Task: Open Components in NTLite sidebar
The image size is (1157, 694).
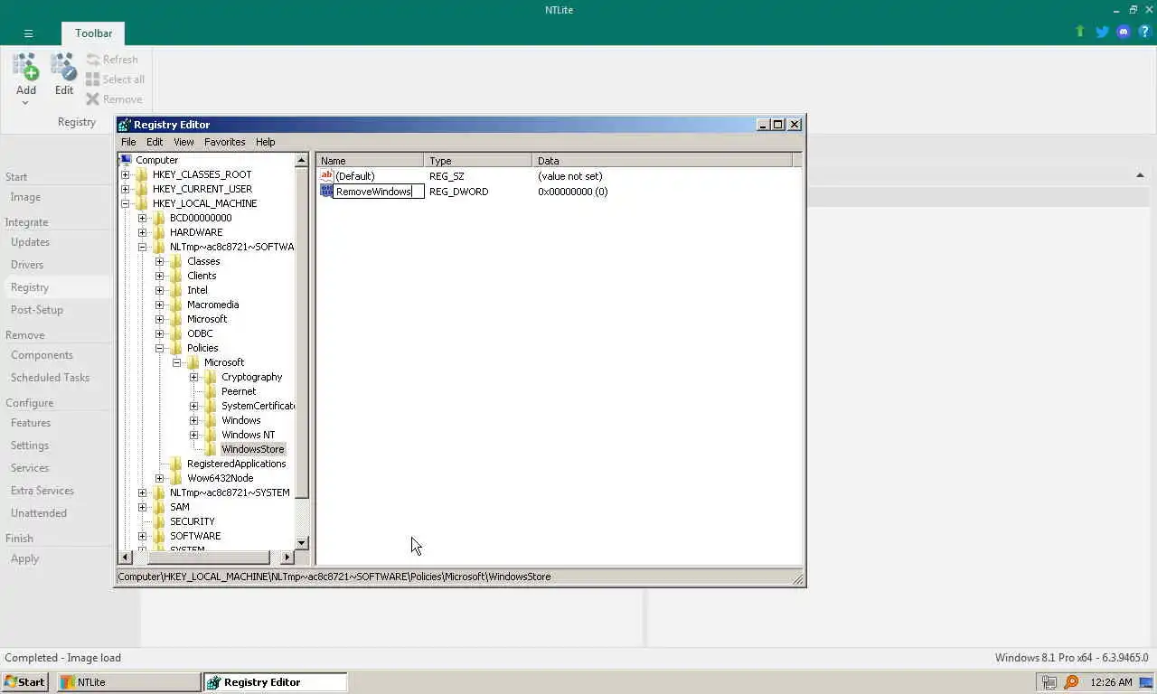Action: click(x=42, y=355)
